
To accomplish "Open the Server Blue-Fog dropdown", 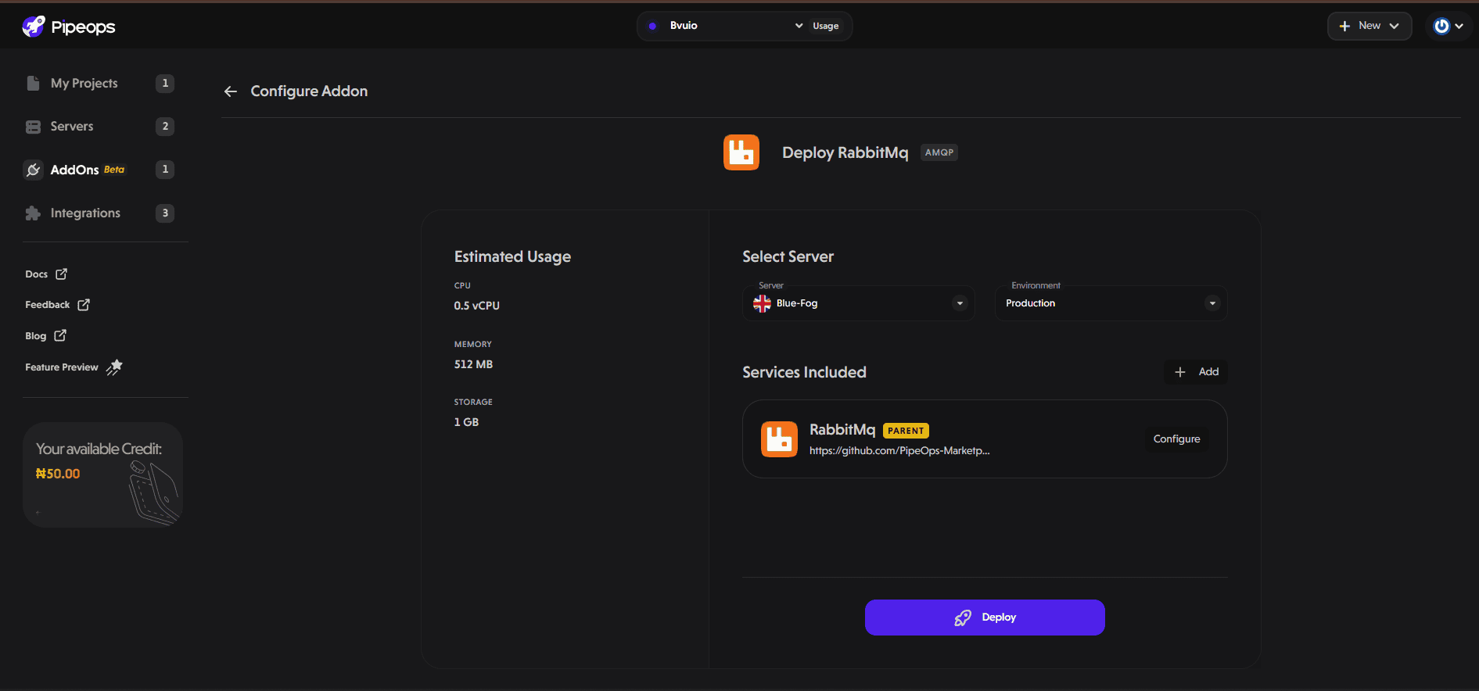I will 859,303.
